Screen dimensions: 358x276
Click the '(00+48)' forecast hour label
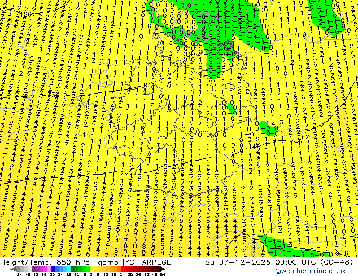point(337,262)
